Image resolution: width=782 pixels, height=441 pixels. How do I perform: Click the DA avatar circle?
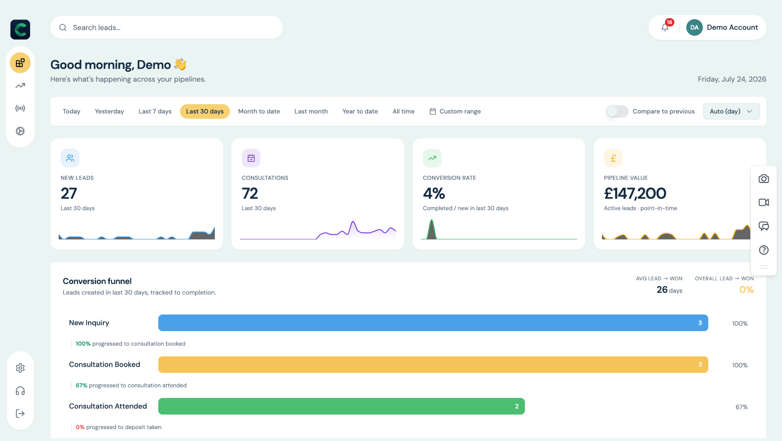694,27
